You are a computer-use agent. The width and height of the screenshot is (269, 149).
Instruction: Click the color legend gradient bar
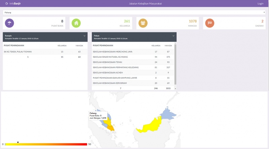coord(46,144)
